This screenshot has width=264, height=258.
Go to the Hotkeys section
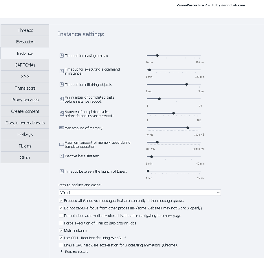25,134
